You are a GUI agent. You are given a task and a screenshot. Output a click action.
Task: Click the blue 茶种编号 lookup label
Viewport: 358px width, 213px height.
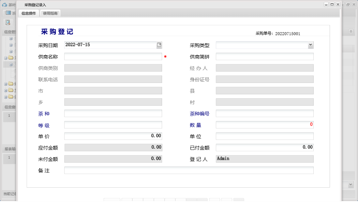pyautogui.click(x=199, y=113)
